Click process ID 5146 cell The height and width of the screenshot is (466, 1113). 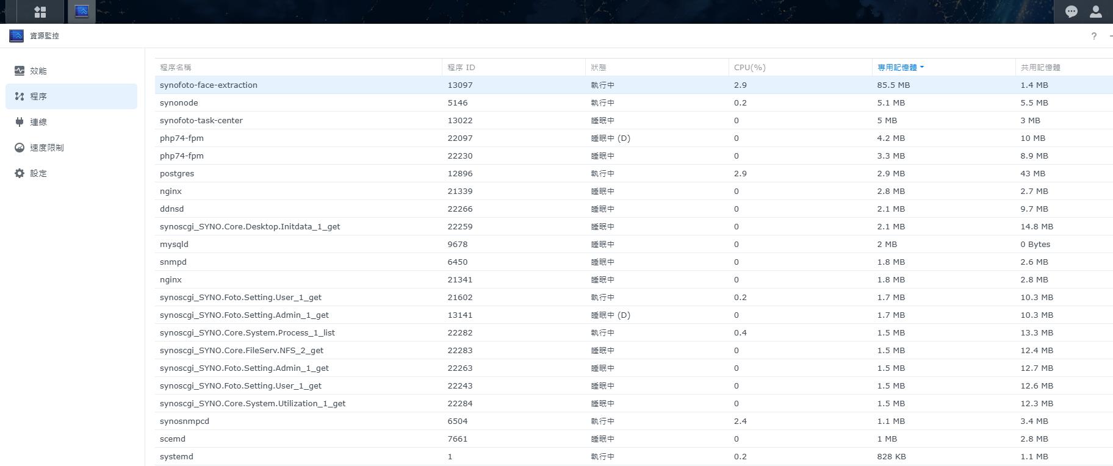[x=458, y=102]
